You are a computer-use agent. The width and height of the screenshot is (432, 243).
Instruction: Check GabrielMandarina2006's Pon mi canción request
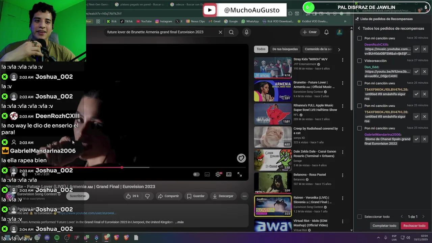tap(359, 128)
